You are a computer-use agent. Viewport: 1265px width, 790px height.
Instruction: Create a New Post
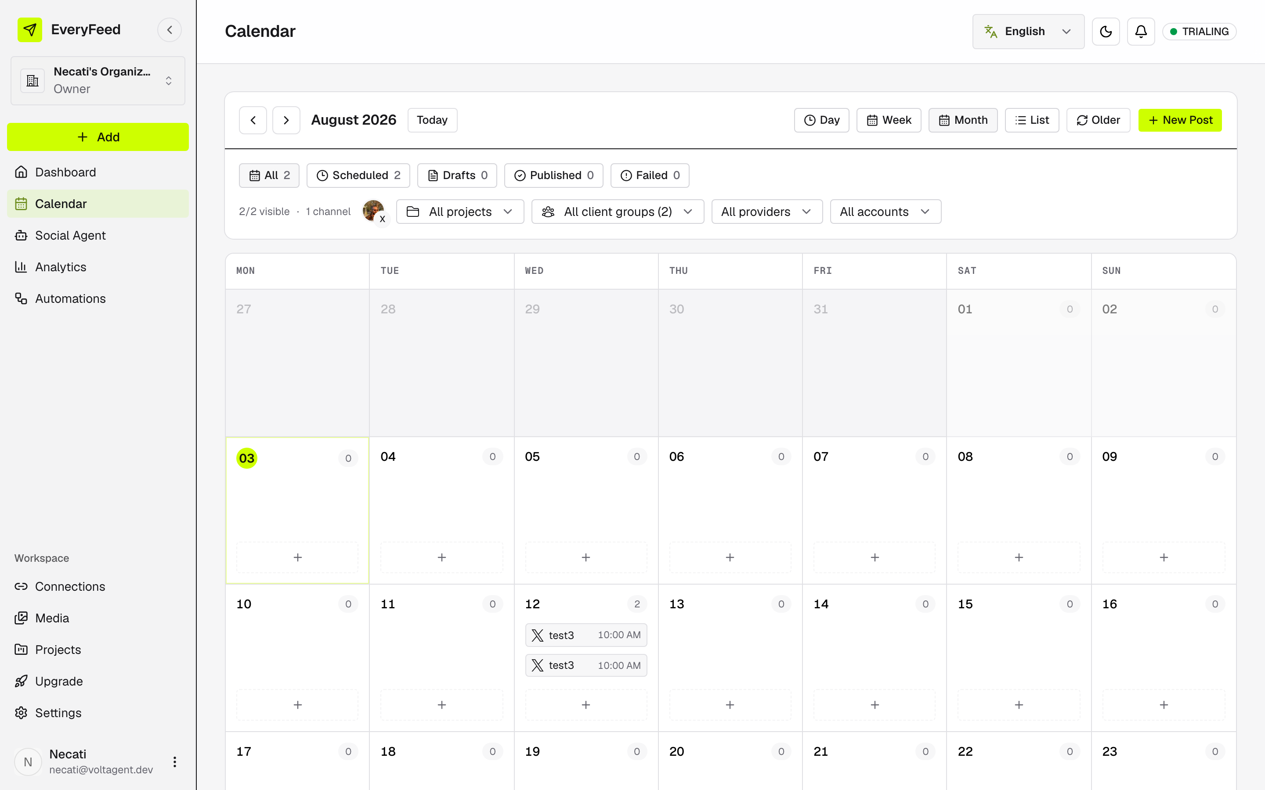tap(1180, 120)
